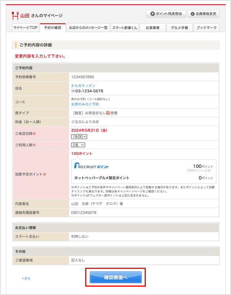231x295 pixels.
Task: Click the name 山田 太郎（ヤマダ タロウ）様
Action: [97, 204]
